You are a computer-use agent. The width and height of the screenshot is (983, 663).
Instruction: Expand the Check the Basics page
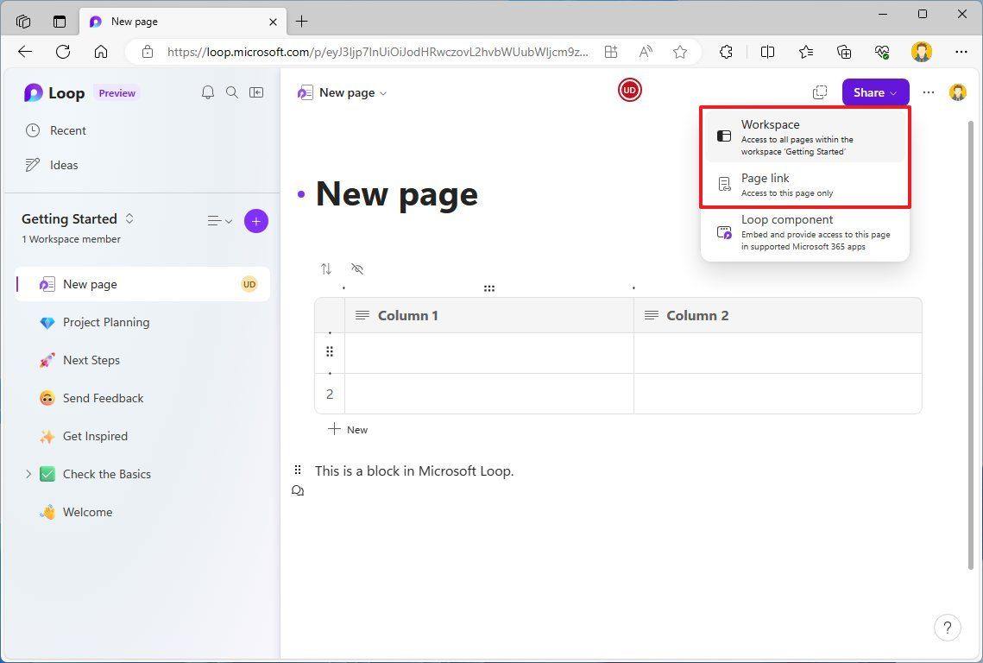[x=28, y=474]
